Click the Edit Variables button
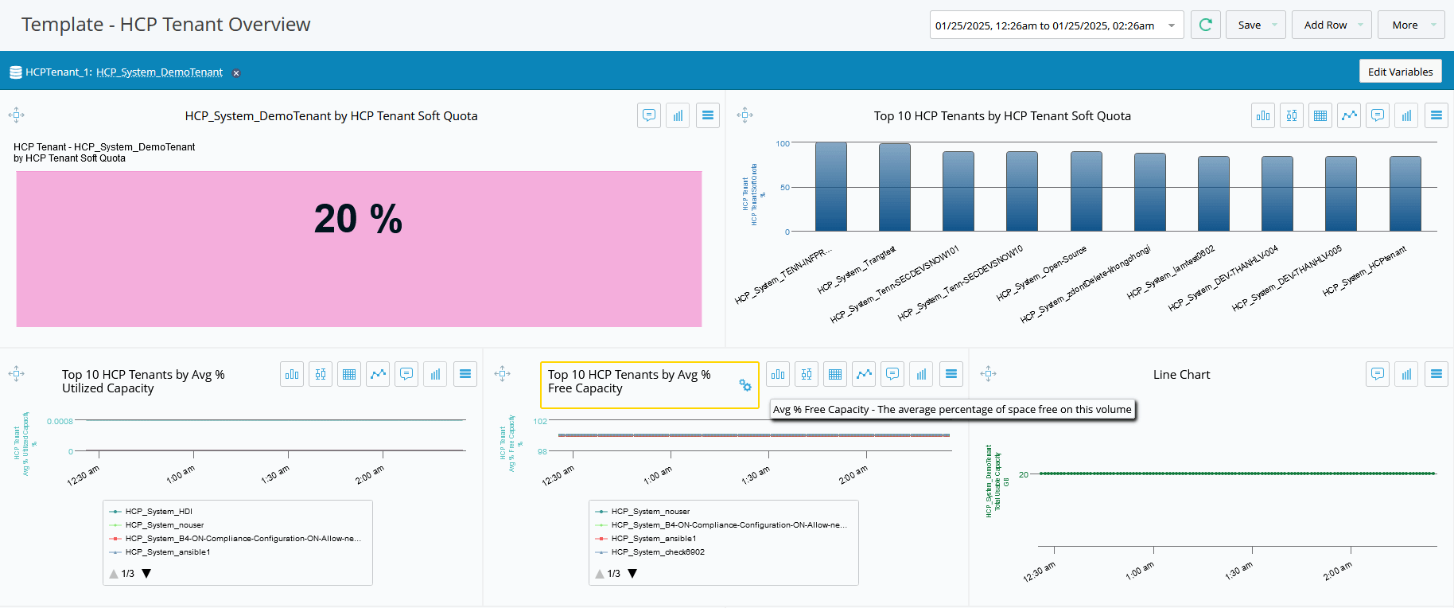The image size is (1454, 608). coord(1400,72)
